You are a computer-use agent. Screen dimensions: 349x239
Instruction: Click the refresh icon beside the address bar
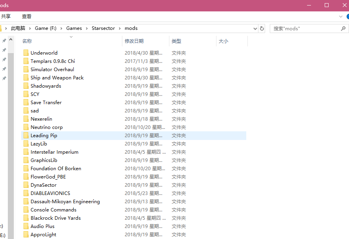(x=262, y=28)
